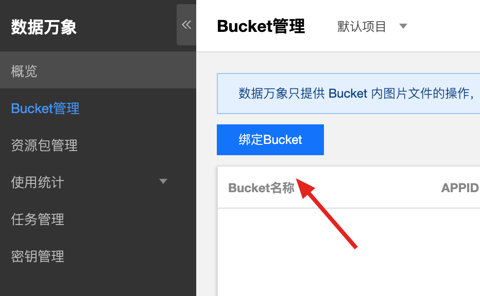Click the word Bucket inside the notice banner
The height and width of the screenshot is (296, 480).
point(348,94)
